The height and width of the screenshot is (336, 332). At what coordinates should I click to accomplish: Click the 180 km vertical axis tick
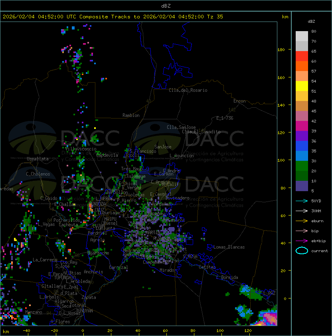[x=281, y=50]
